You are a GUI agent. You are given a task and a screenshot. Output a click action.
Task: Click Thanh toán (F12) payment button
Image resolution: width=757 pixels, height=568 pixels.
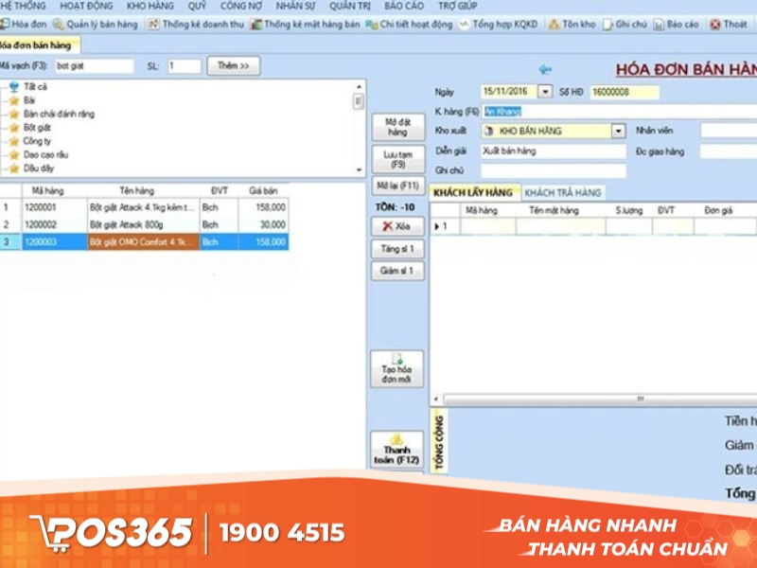[396, 453]
